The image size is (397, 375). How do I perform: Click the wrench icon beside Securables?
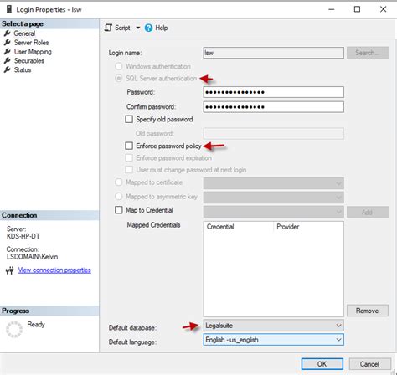[8, 60]
